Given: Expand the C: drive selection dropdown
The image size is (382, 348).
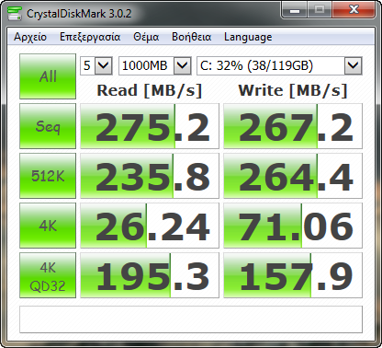Looking at the screenshot, I should pyautogui.click(x=354, y=65).
